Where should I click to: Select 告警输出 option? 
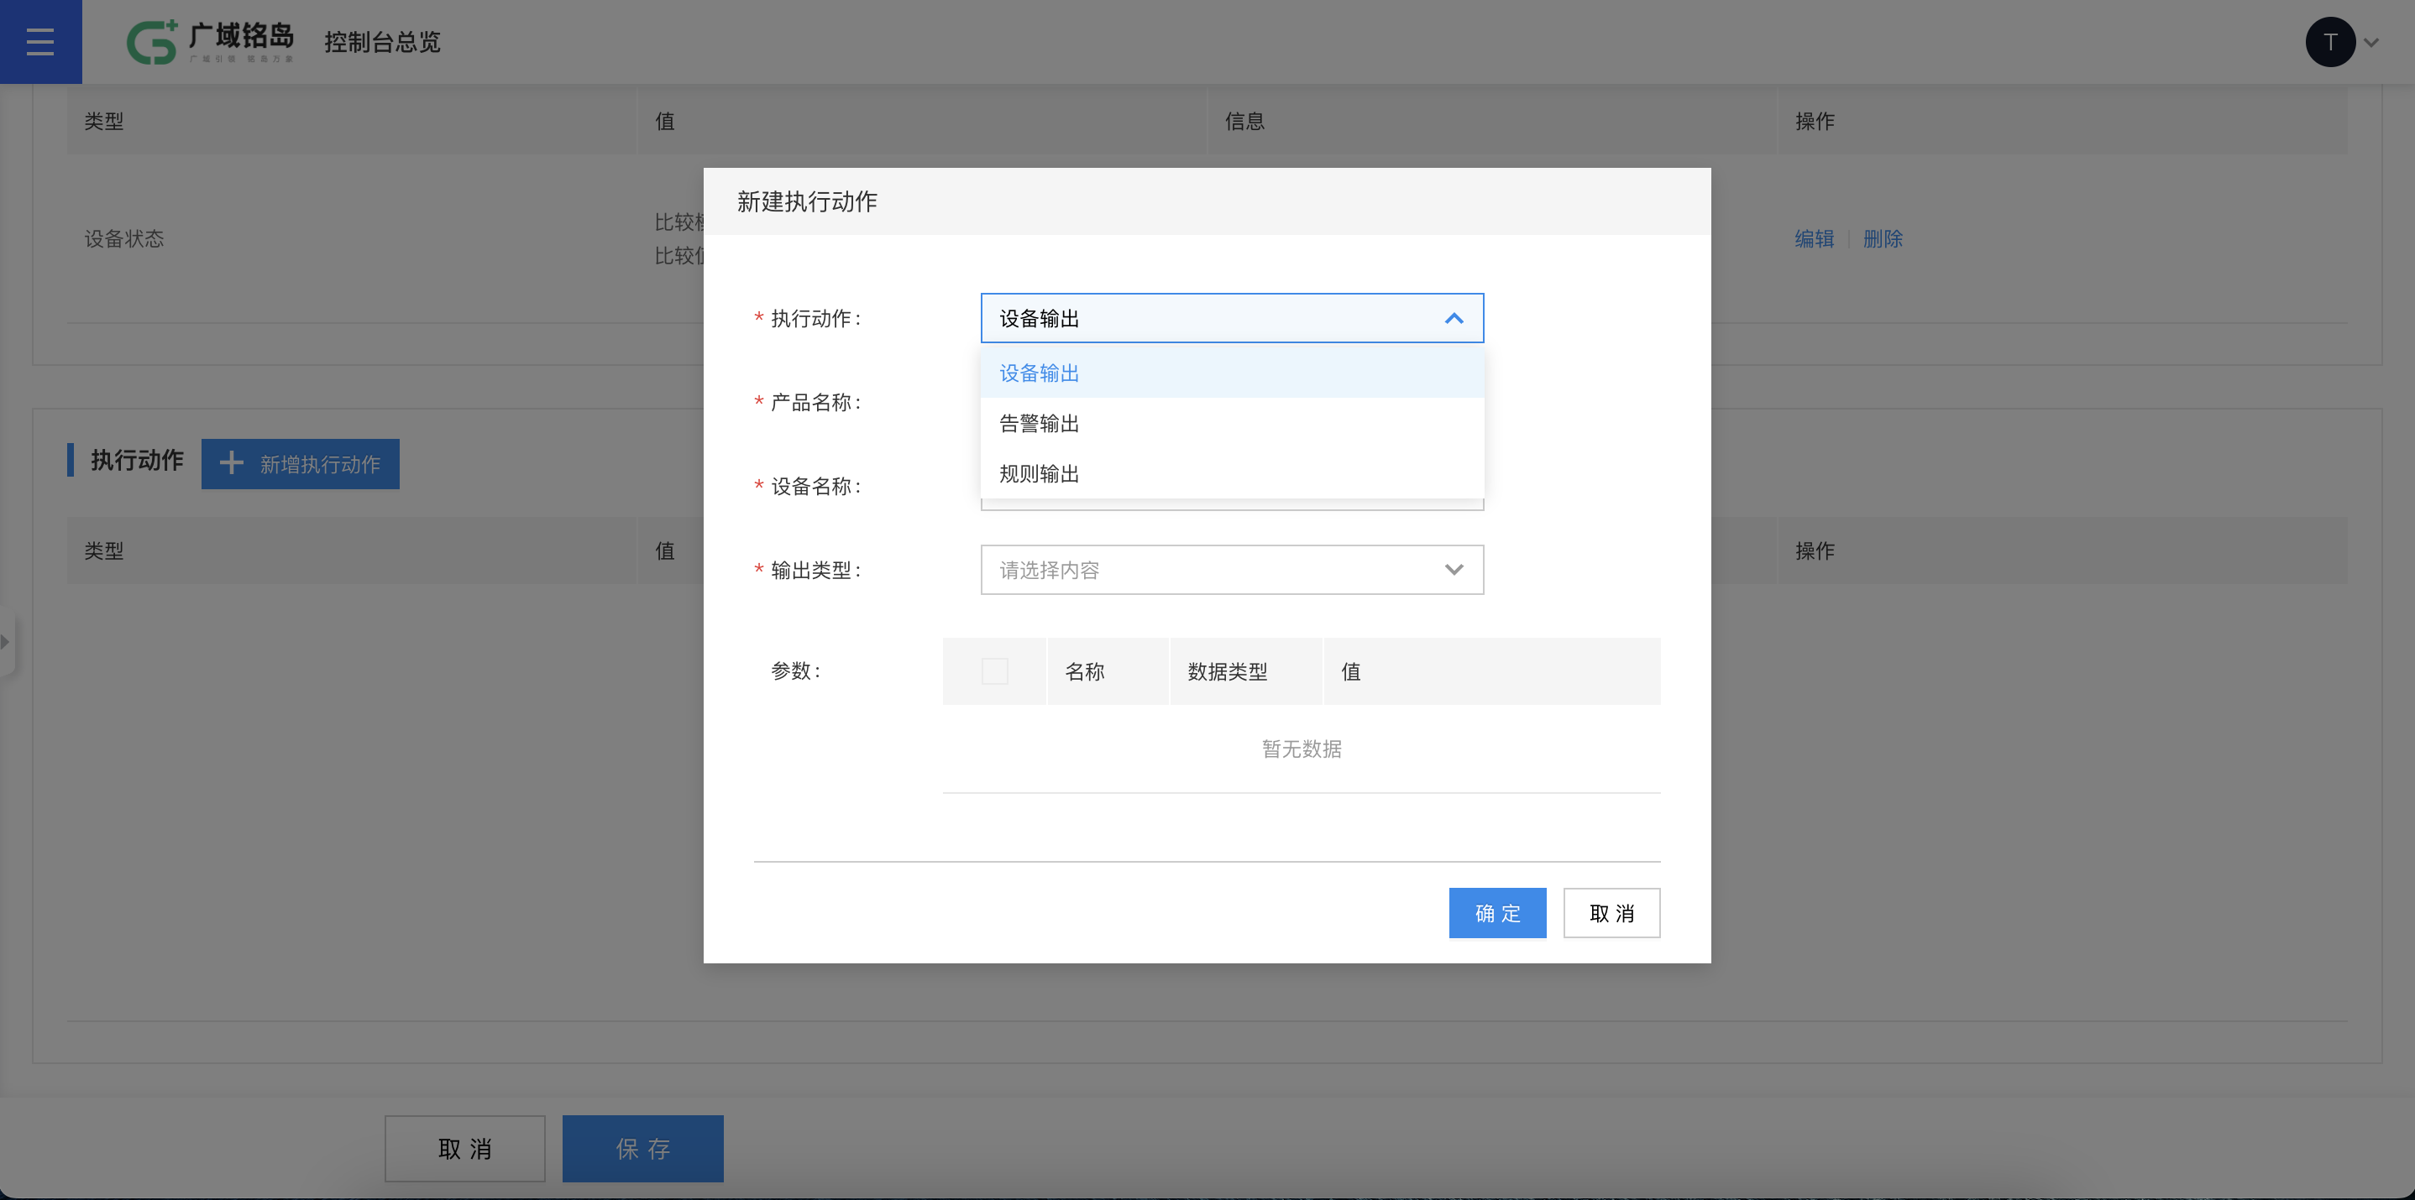click(x=1232, y=424)
